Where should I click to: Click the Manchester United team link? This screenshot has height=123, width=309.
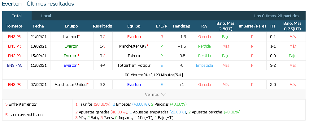click(x=71, y=85)
